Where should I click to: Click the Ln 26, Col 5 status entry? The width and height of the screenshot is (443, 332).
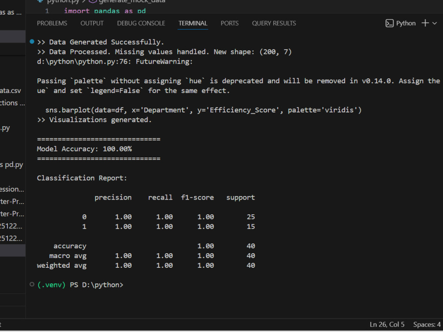coord(387,324)
